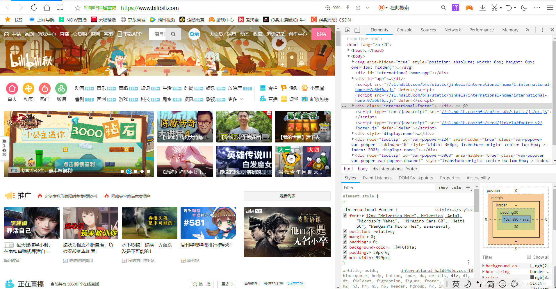Switch to the Sources tab
Viewport: 556px width, 289px height.
(428, 30)
